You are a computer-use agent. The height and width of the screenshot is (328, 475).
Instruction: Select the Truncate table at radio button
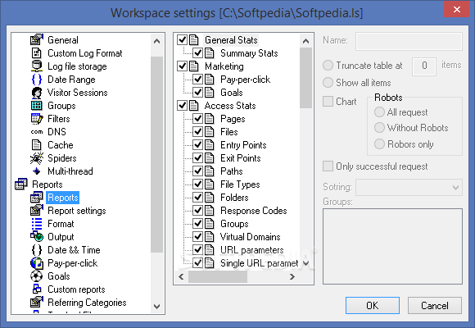coord(328,66)
